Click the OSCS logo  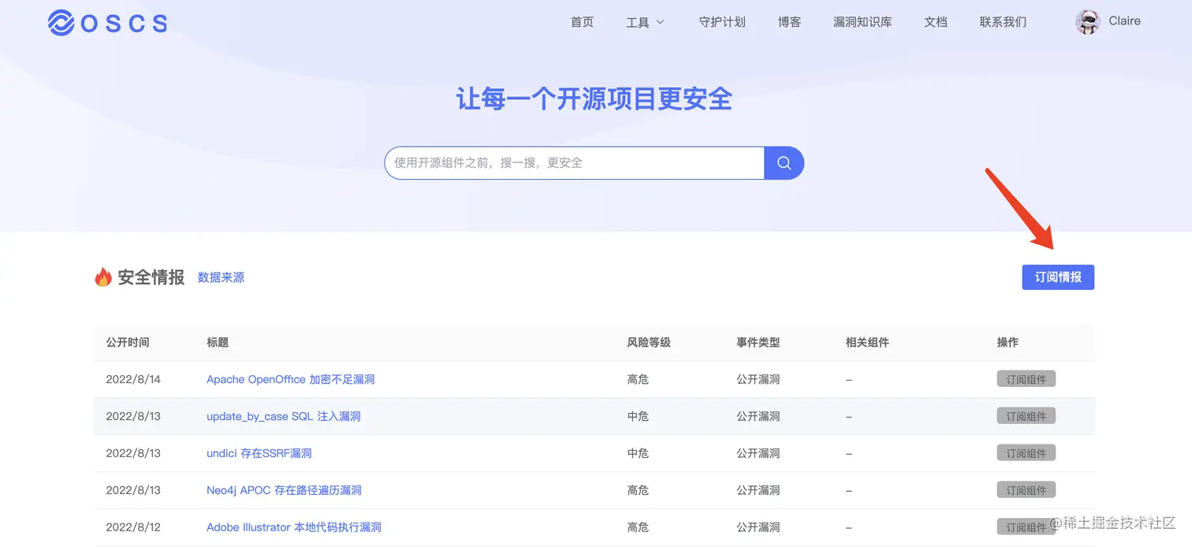pos(107,23)
